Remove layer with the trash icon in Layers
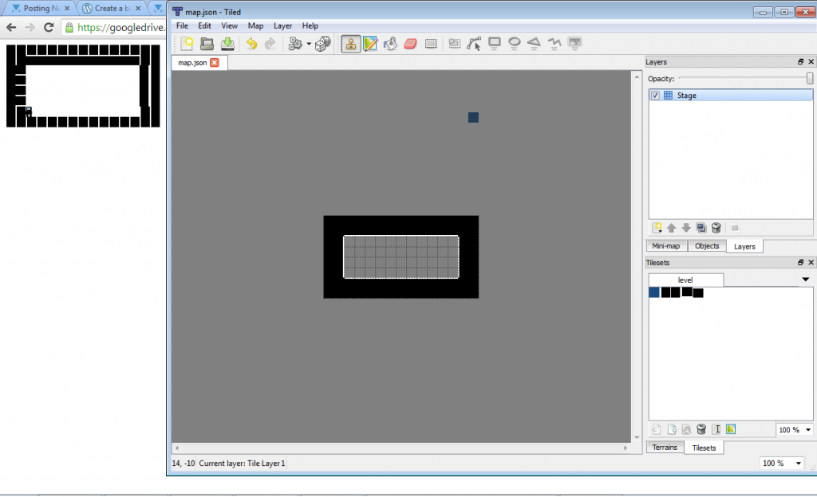 pos(716,228)
